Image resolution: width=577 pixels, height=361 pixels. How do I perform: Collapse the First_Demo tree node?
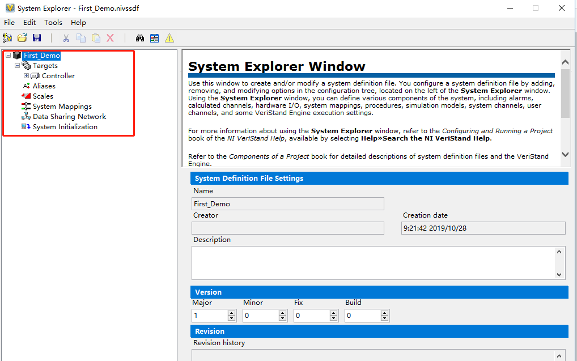pyautogui.click(x=8, y=55)
